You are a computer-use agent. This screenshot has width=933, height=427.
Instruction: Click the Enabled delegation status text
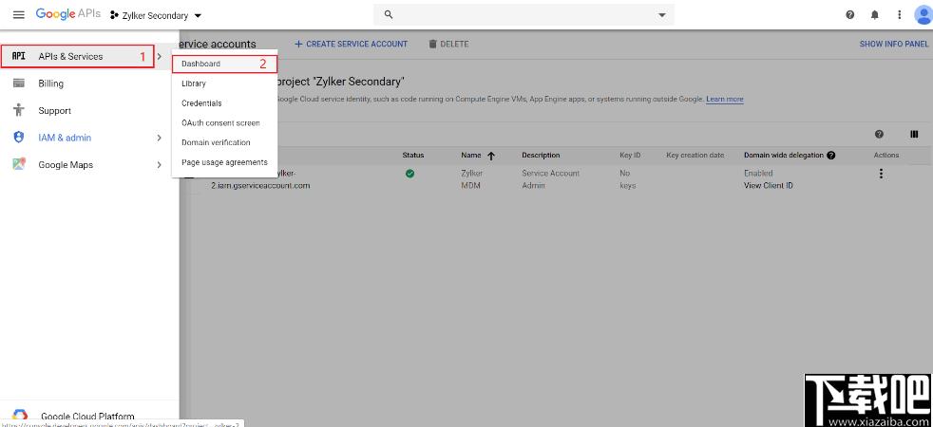pyautogui.click(x=758, y=174)
